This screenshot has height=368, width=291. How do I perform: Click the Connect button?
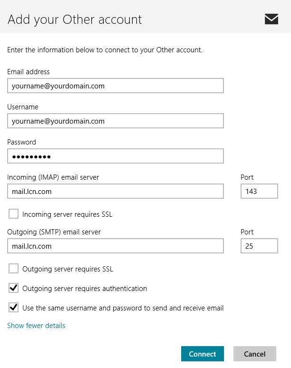[x=202, y=354]
